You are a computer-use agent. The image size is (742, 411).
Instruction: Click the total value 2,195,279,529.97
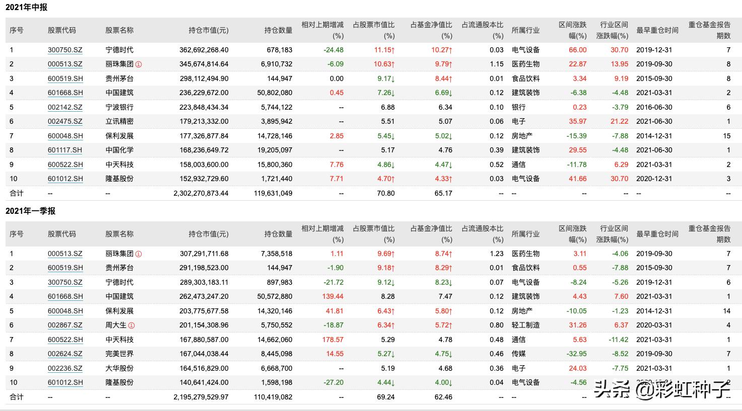pos(201,397)
